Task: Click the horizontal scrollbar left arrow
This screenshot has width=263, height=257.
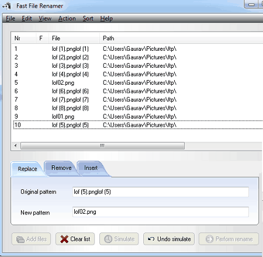Action: tap(16, 145)
